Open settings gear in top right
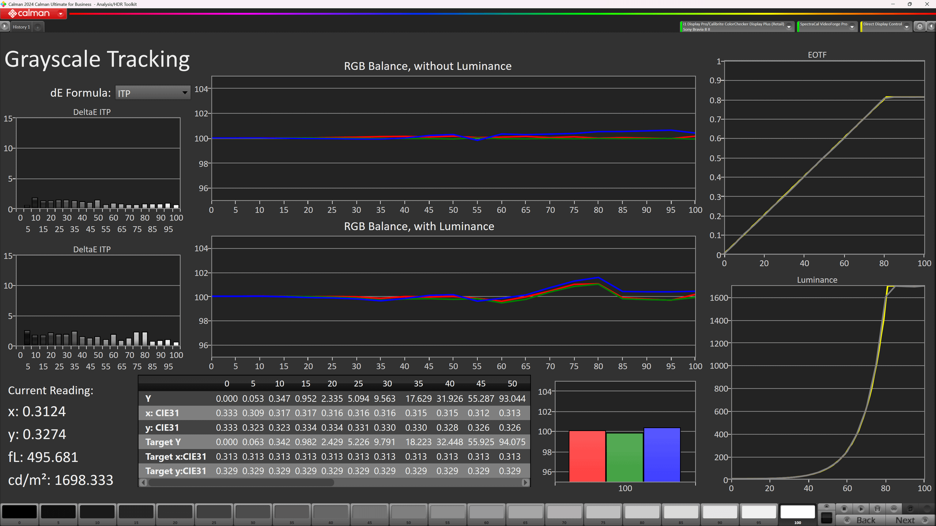 point(920,26)
